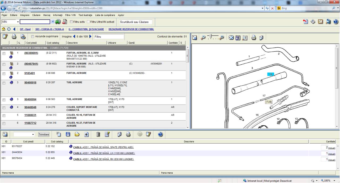This screenshot has width=340, height=183.
Task: Open the CABLU frână de mână SPATE (PENTRU ABS) link
Action: click(x=103, y=147)
